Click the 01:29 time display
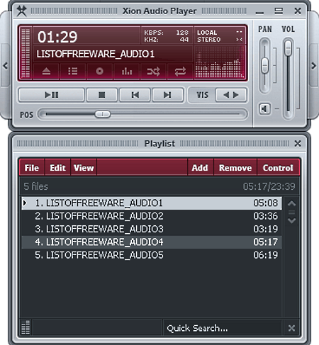Screen dimensions: 319x345 tap(57, 37)
